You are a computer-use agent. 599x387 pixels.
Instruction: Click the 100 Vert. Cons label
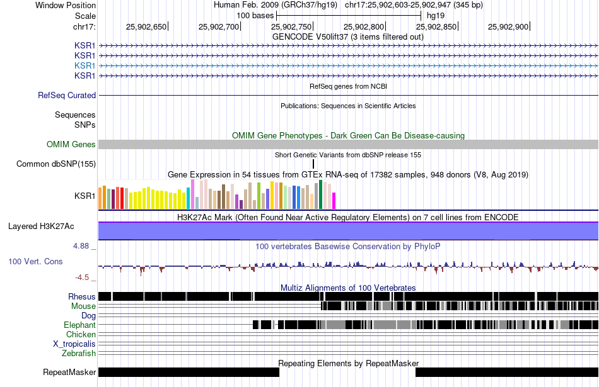[35, 261]
